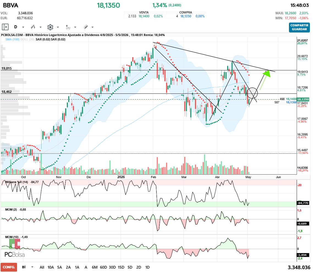The image size is (314, 273).
Task: Click the 21,6207 price axis label
Action: [302, 40]
